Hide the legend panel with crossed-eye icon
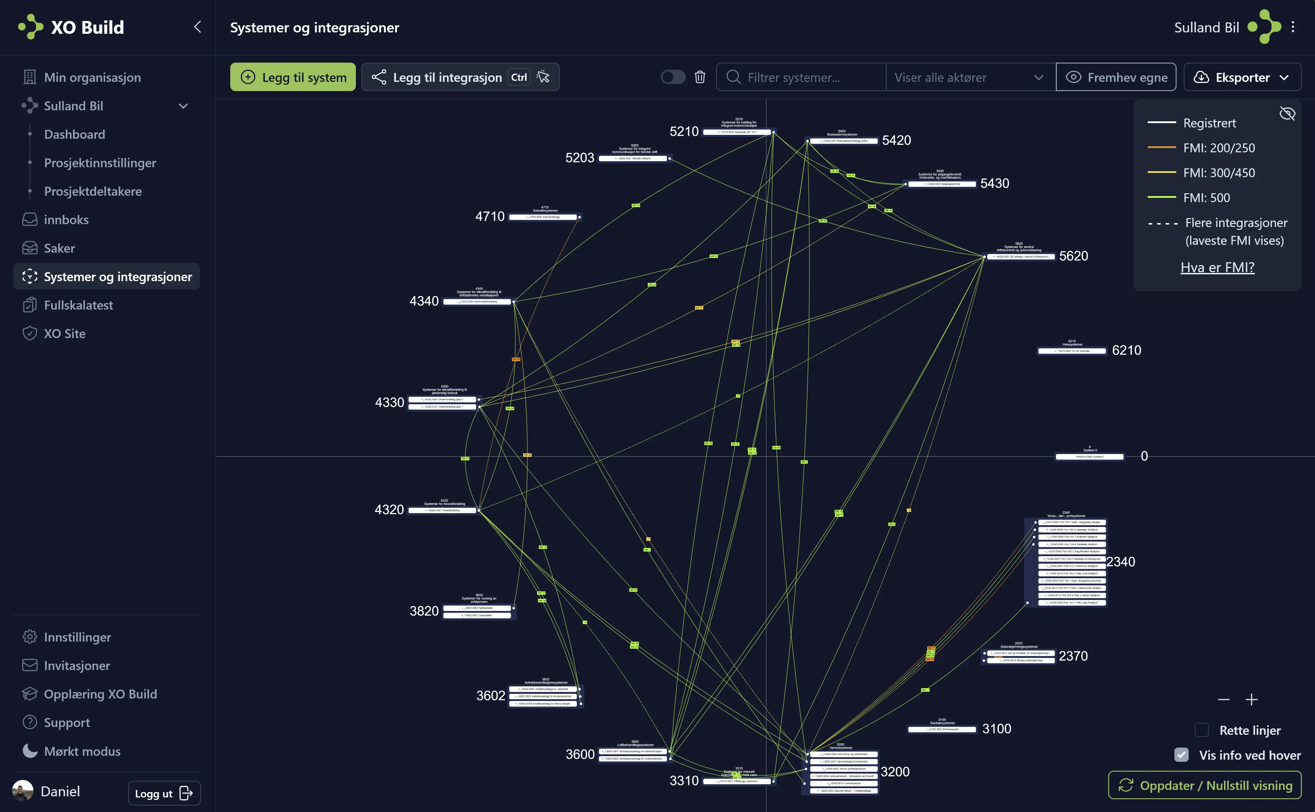The image size is (1315, 812). click(x=1287, y=114)
